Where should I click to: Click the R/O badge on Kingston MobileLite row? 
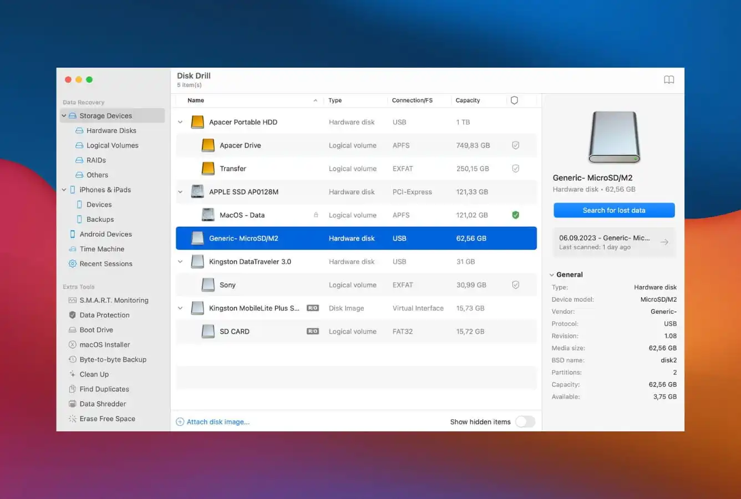(x=313, y=308)
